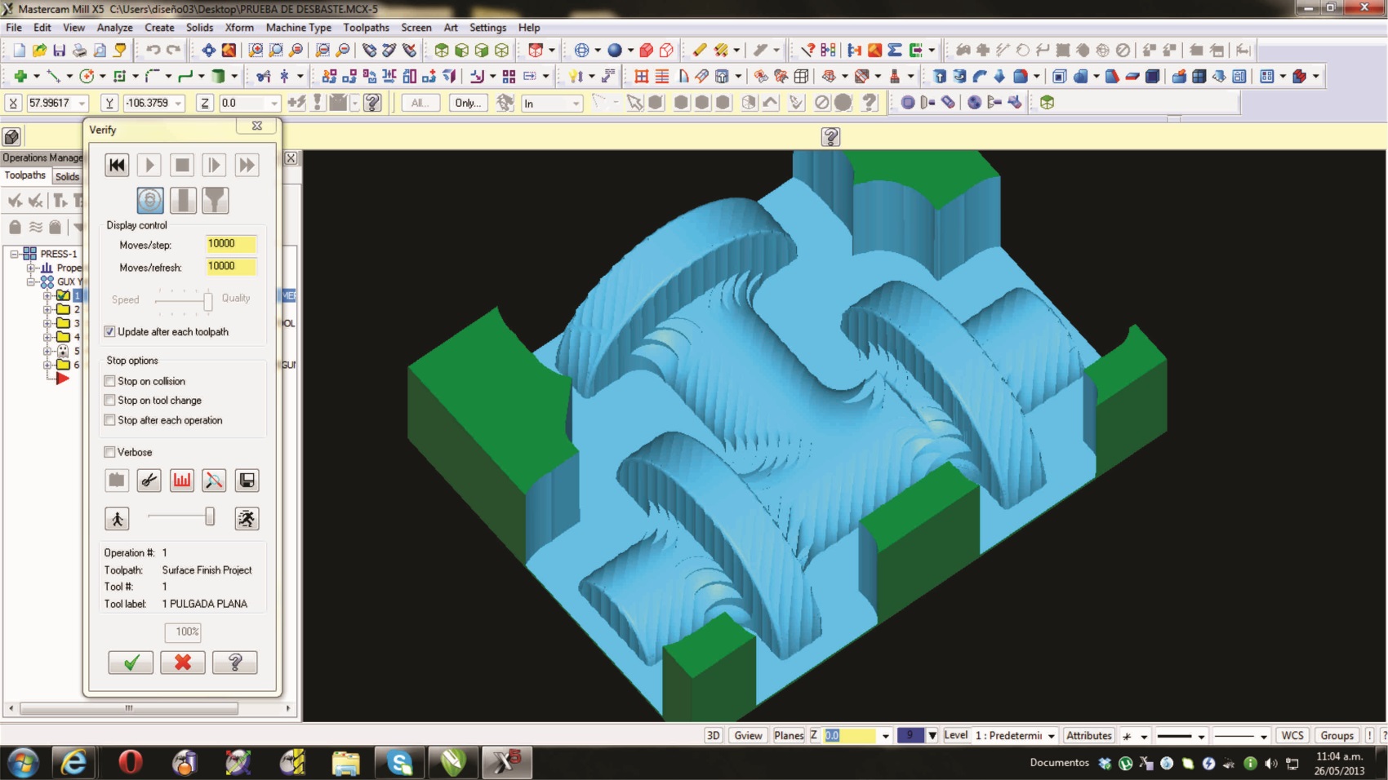Viewport: 1388px width, 780px height.
Task: Fast forward the Verify simulation
Action: click(x=246, y=165)
